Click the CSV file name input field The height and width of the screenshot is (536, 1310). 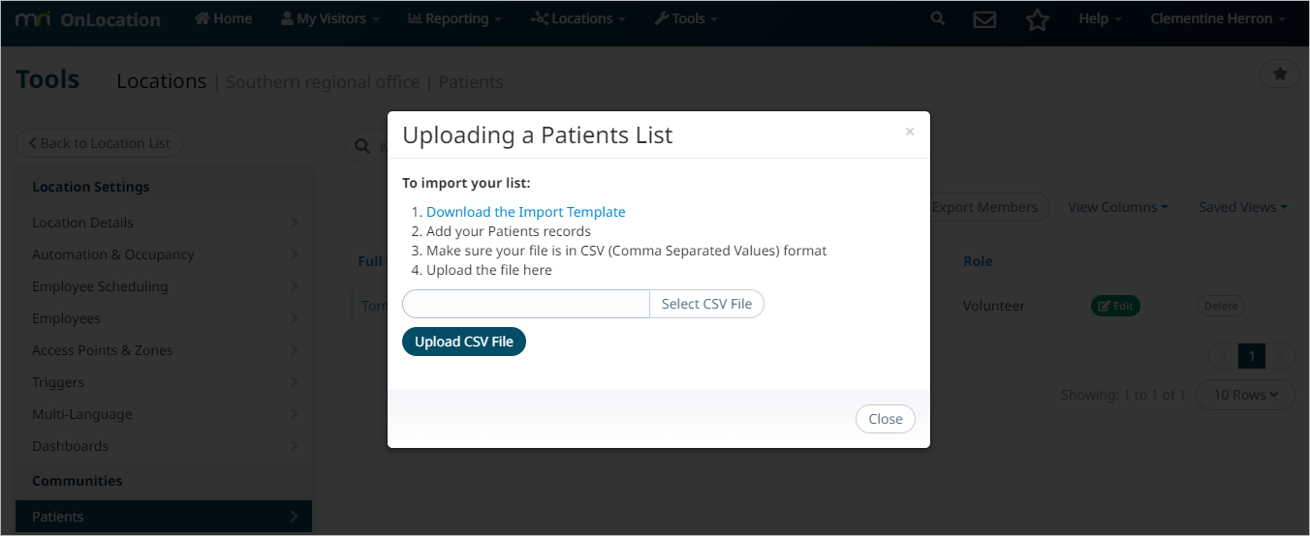click(x=526, y=304)
